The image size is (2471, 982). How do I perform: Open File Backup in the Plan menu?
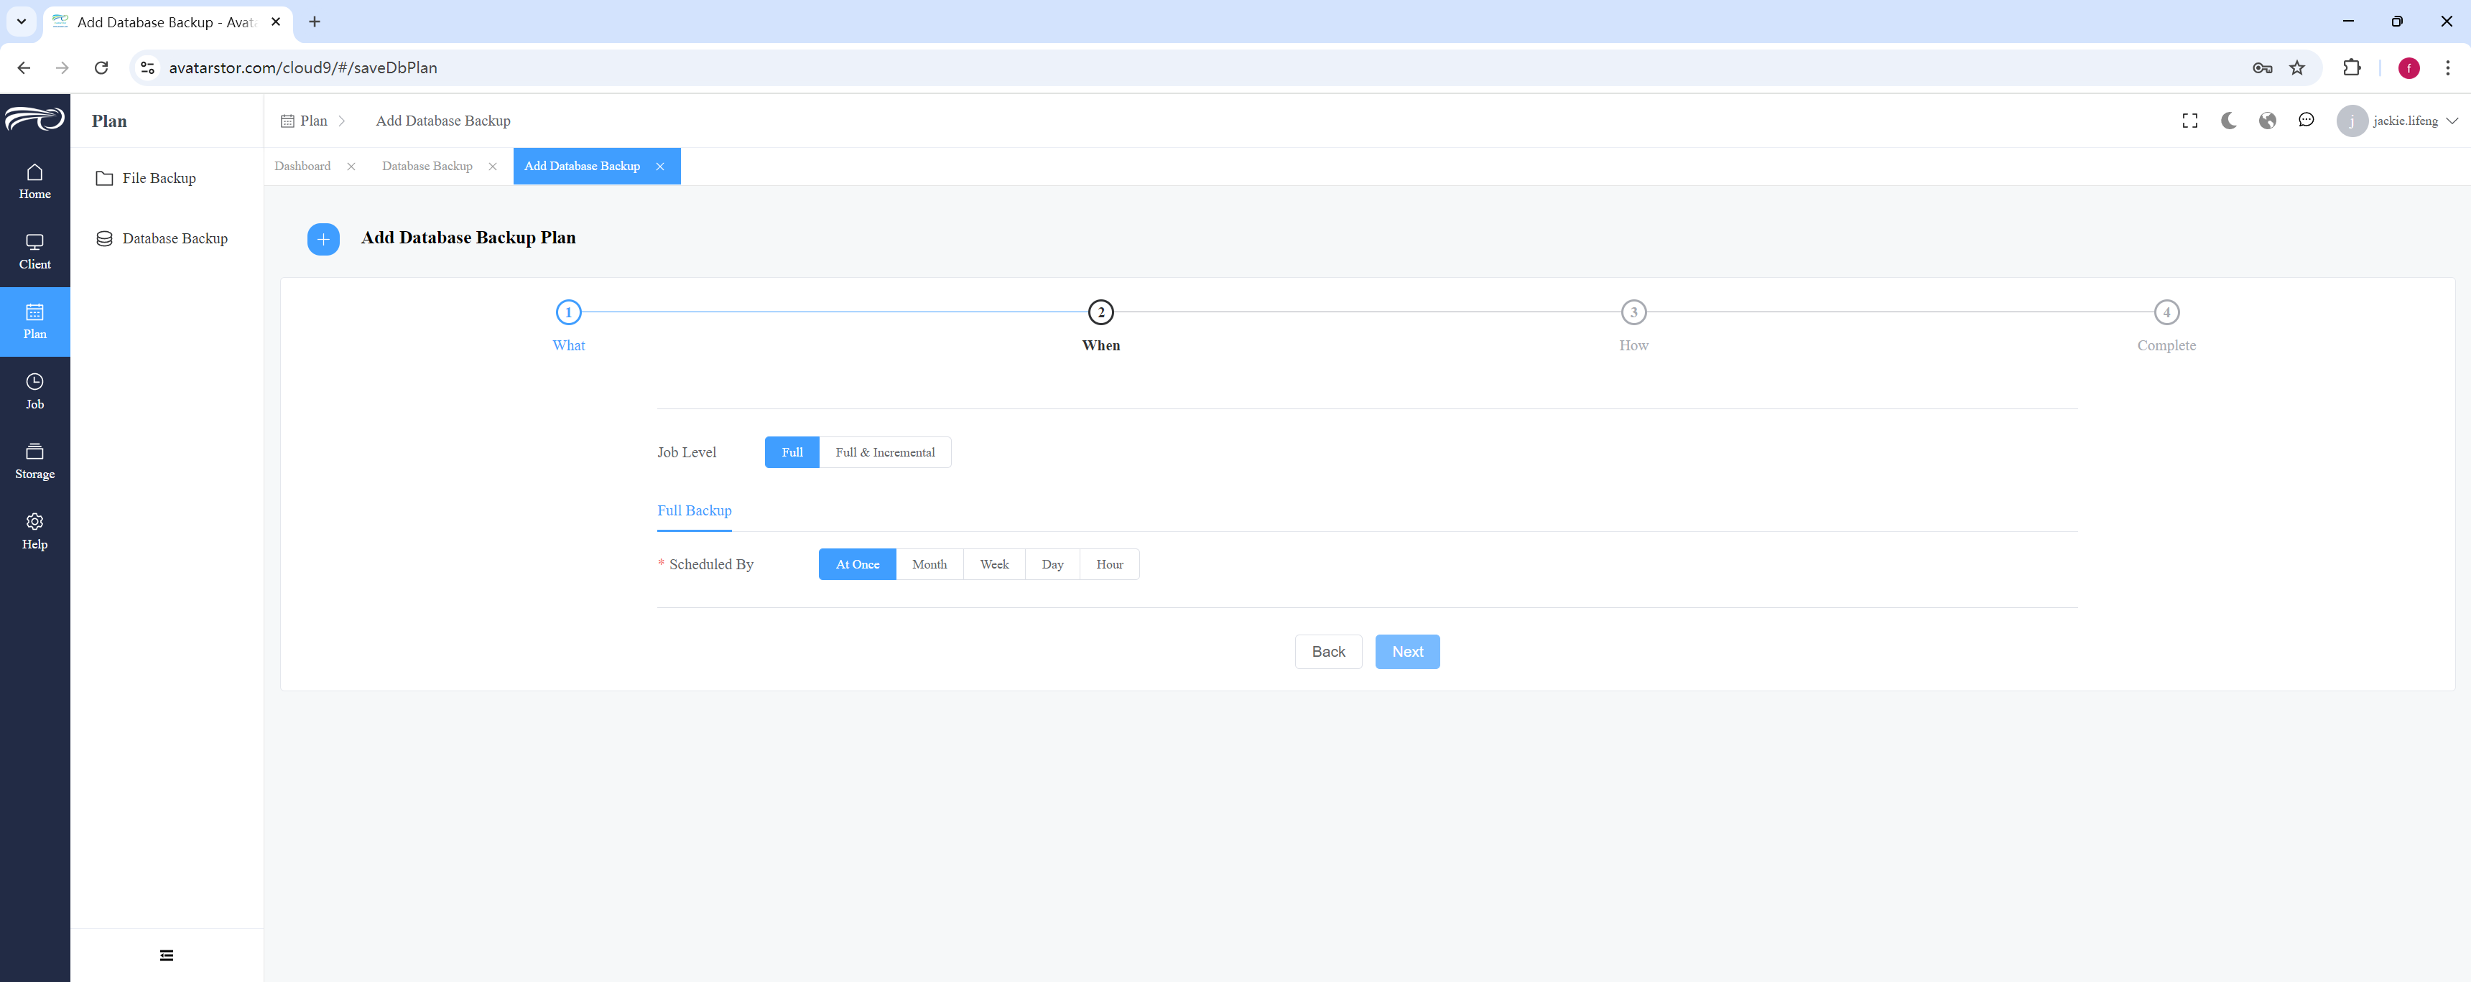159,178
